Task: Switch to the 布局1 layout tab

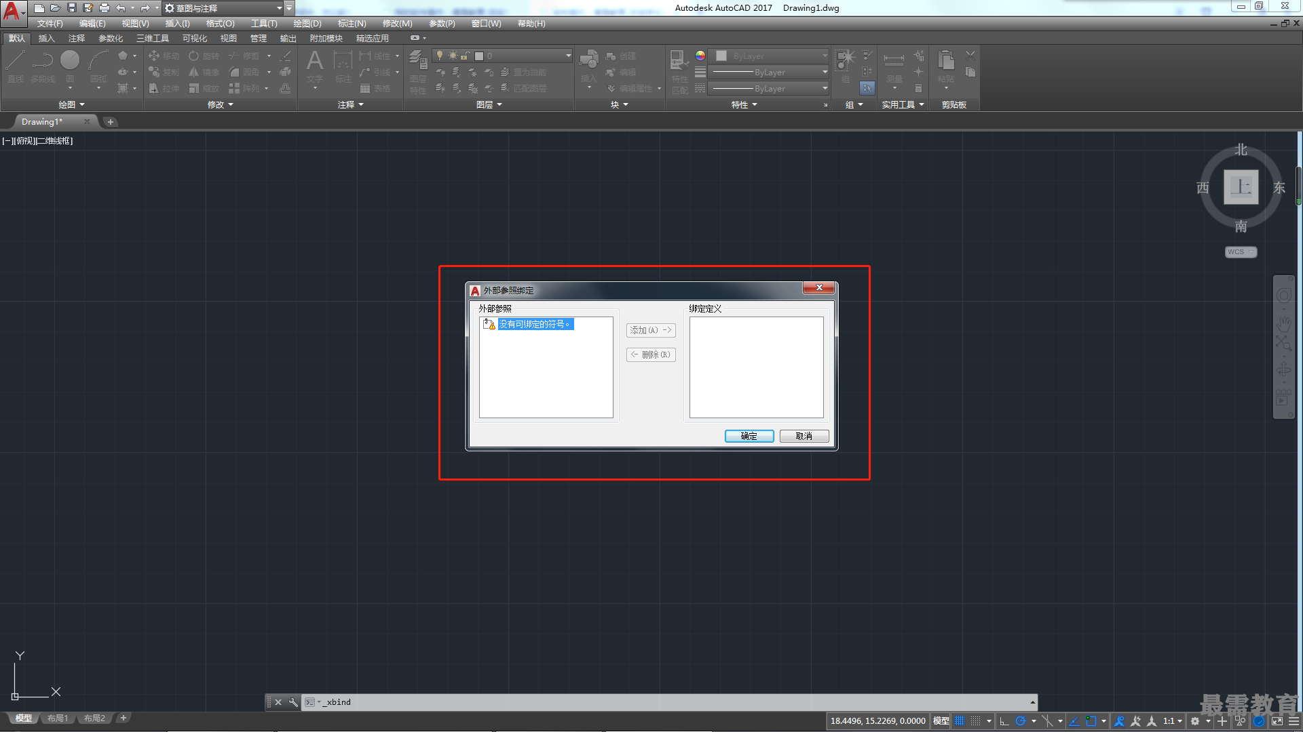Action: (58, 718)
